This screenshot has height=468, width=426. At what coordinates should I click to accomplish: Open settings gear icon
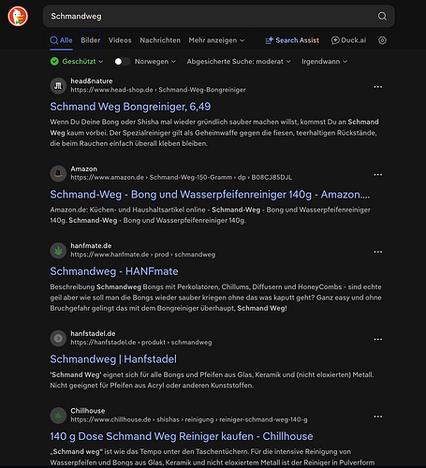382,40
